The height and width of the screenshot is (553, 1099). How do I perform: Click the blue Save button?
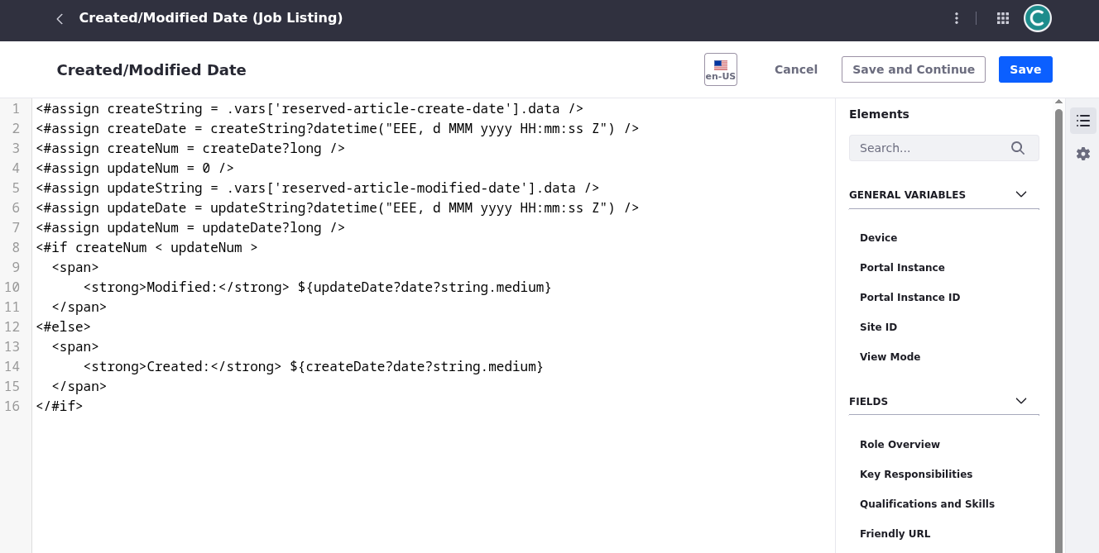coord(1025,69)
